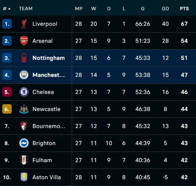Click the Liverpool club crest

(x=24, y=24)
